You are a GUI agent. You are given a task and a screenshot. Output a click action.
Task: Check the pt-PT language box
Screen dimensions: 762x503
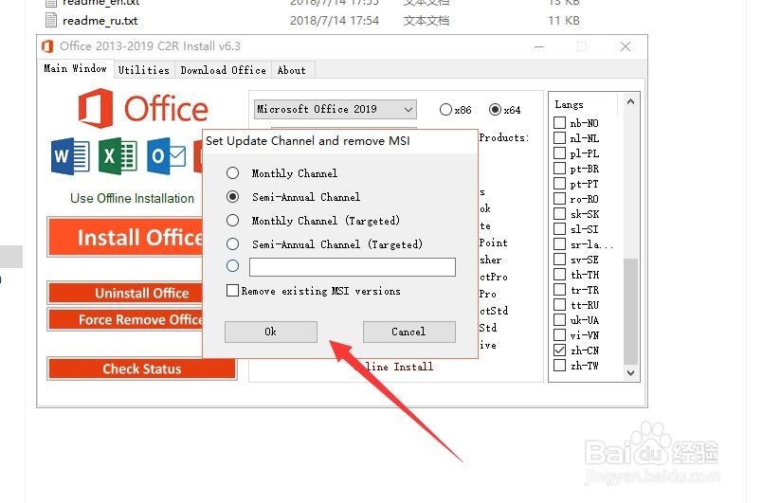pos(560,184)
